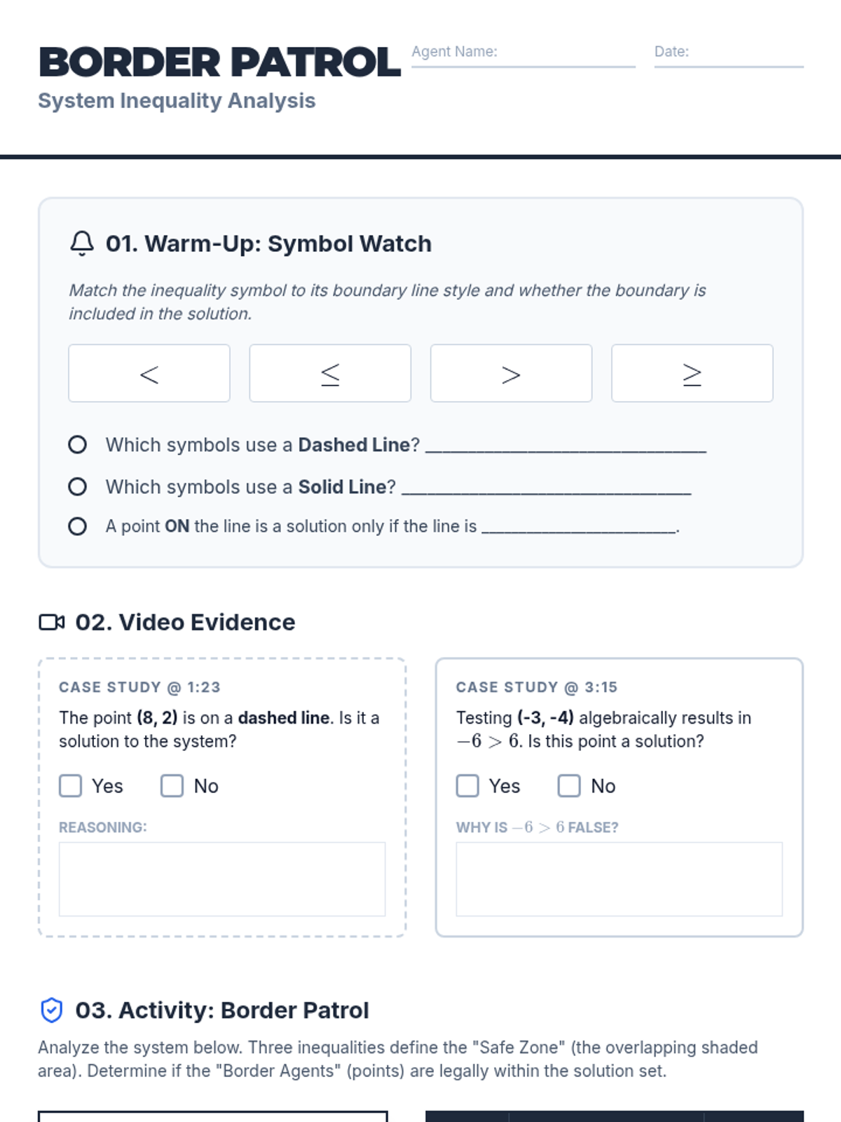Select the greater-than symbol box
This screenshot has width=841, height=1122.
click(x=512, y=373)
